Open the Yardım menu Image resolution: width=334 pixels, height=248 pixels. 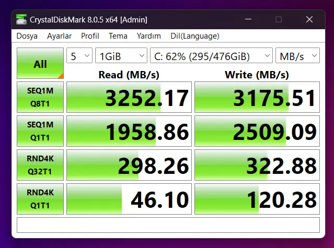point(148,36)
